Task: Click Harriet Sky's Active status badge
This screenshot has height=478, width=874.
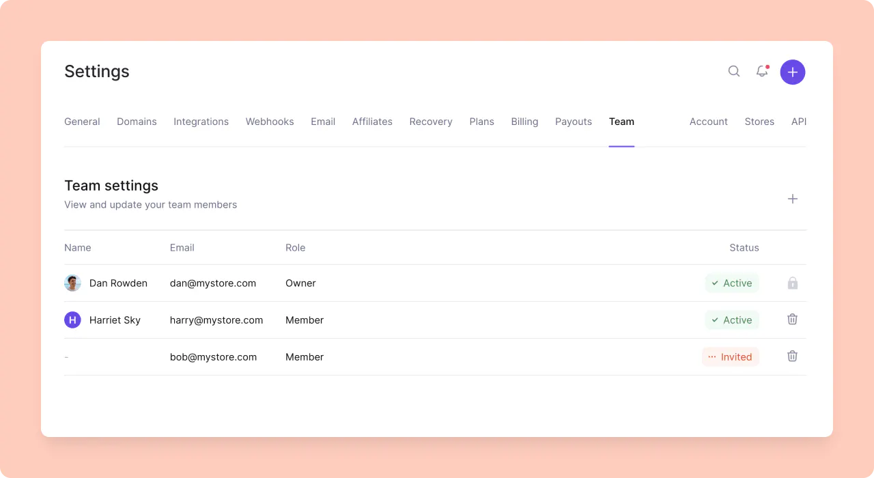Action: [732, 320]
